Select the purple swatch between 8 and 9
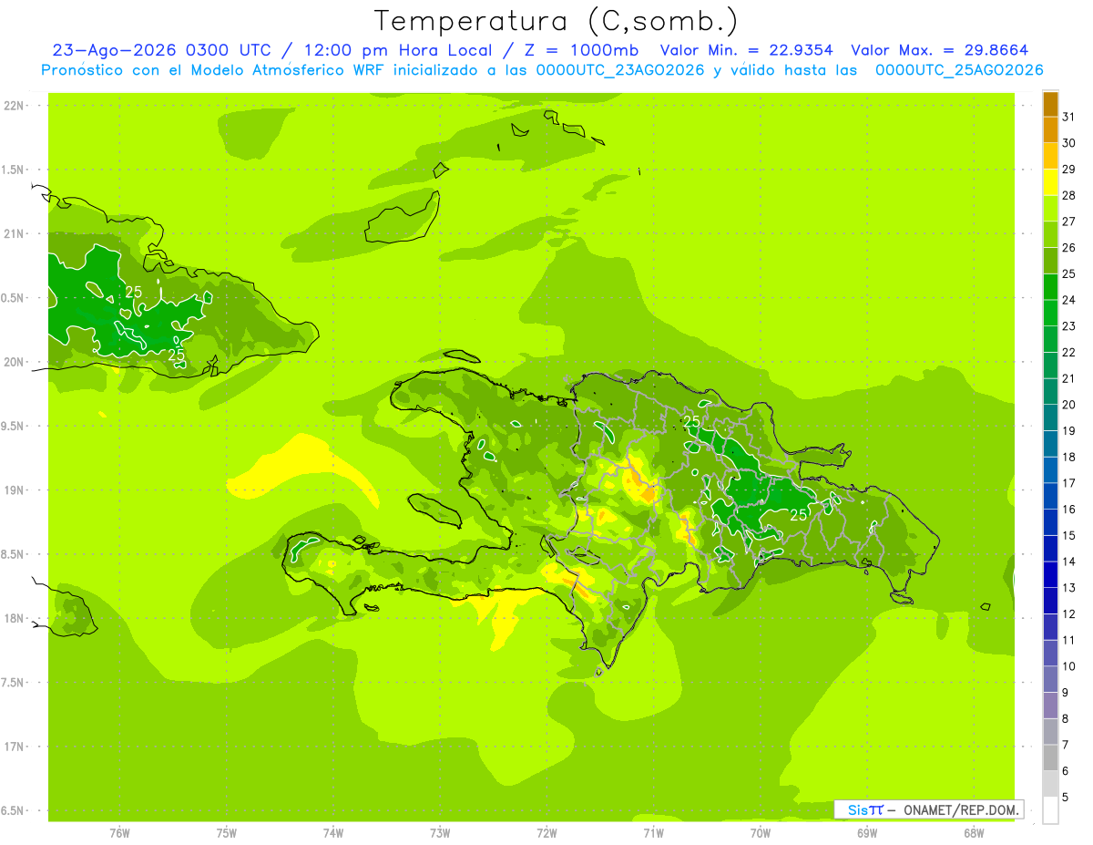This screenshot has width=1093, height=845. coord(1050,706)
